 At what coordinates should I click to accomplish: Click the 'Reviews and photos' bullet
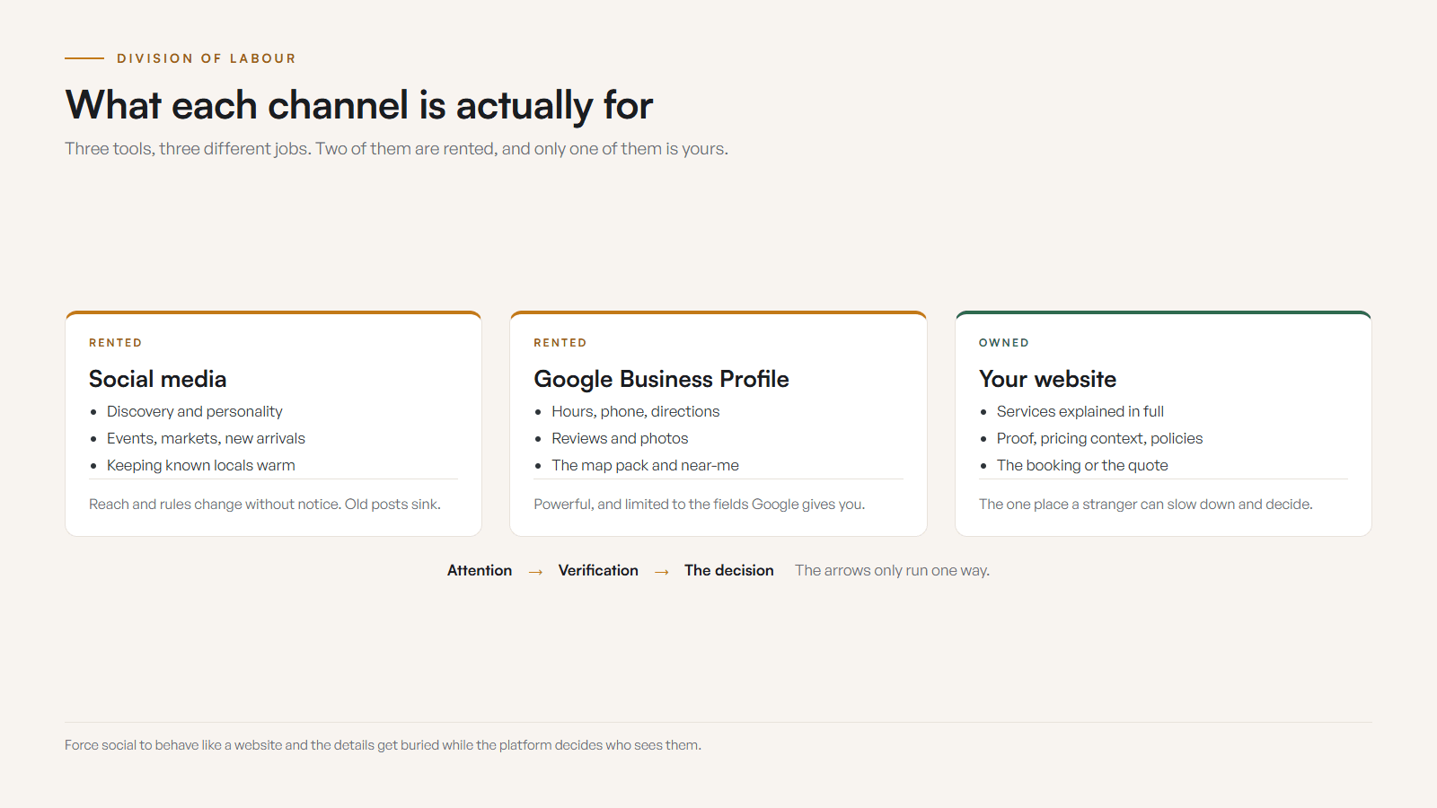click(620, 438)
